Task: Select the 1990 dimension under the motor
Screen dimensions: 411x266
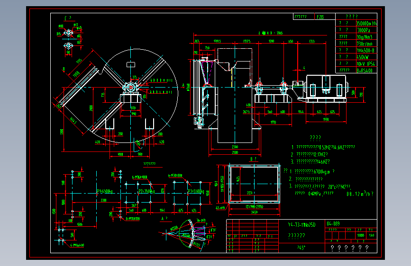Action: click(326, 119)
